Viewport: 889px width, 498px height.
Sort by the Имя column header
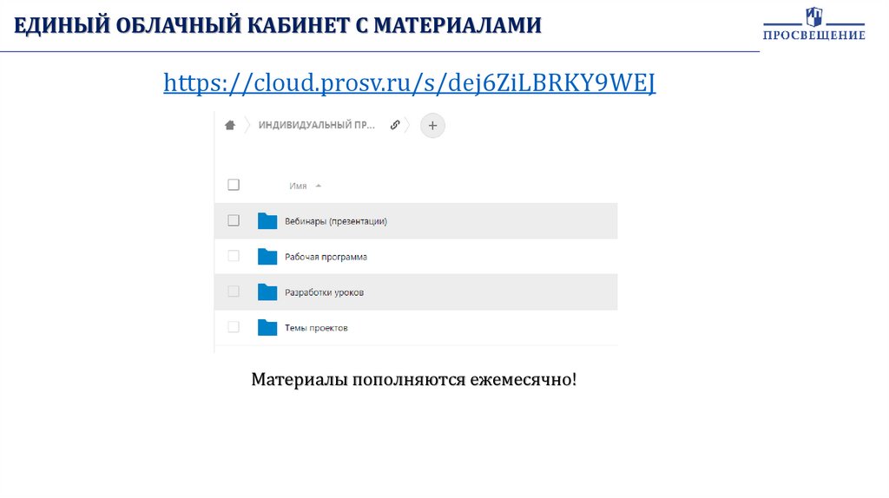point(298,186)
